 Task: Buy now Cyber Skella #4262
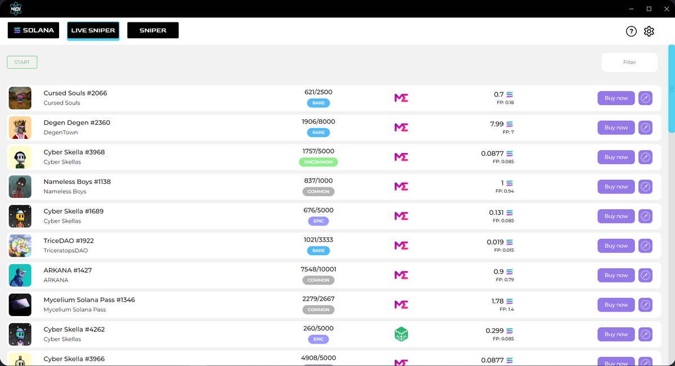[616, 334]
